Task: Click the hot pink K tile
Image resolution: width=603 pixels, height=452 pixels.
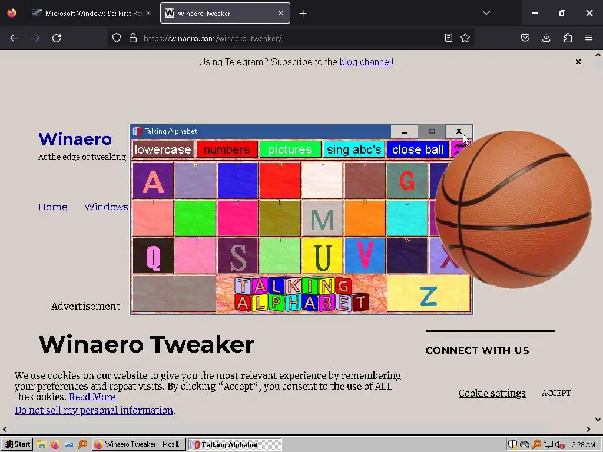Action: pos(238,218)
